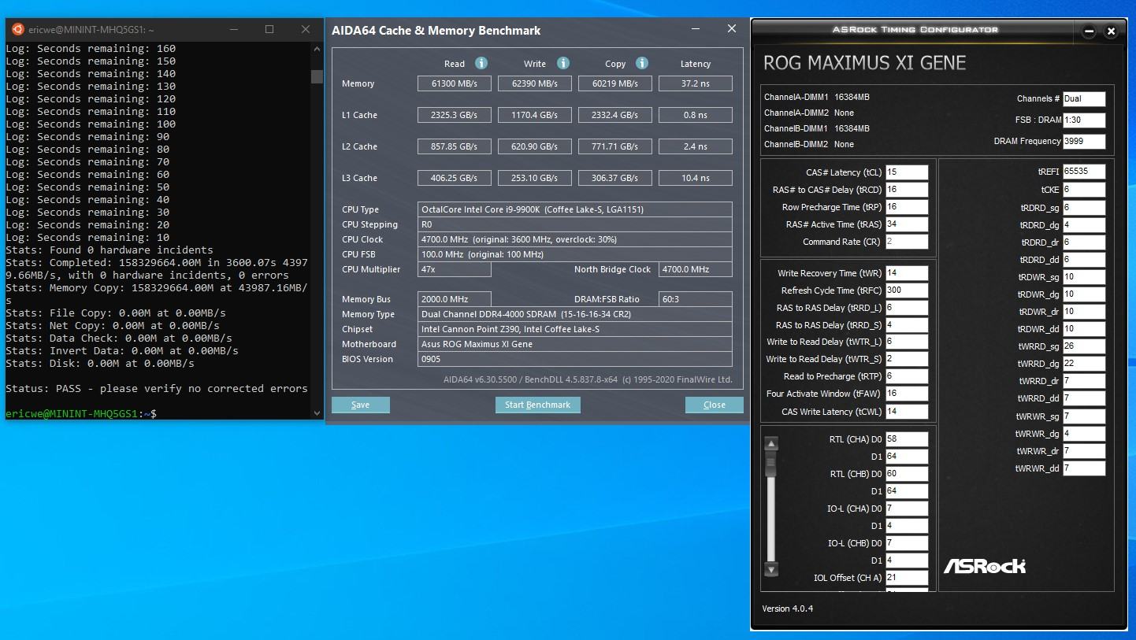Screen dimensions: 1136x640
Task: Click the Memory Write result 62390 MB/s
Action: [x=535, y=83]
